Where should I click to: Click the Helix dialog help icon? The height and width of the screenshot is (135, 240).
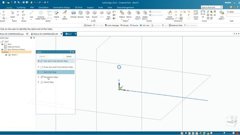click(70, 52)
